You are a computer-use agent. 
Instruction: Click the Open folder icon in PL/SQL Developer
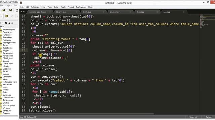[x=3, y=10]
